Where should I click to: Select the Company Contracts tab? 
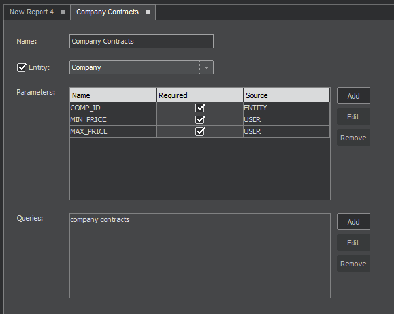pyautogui.click(x=107, y=12)
